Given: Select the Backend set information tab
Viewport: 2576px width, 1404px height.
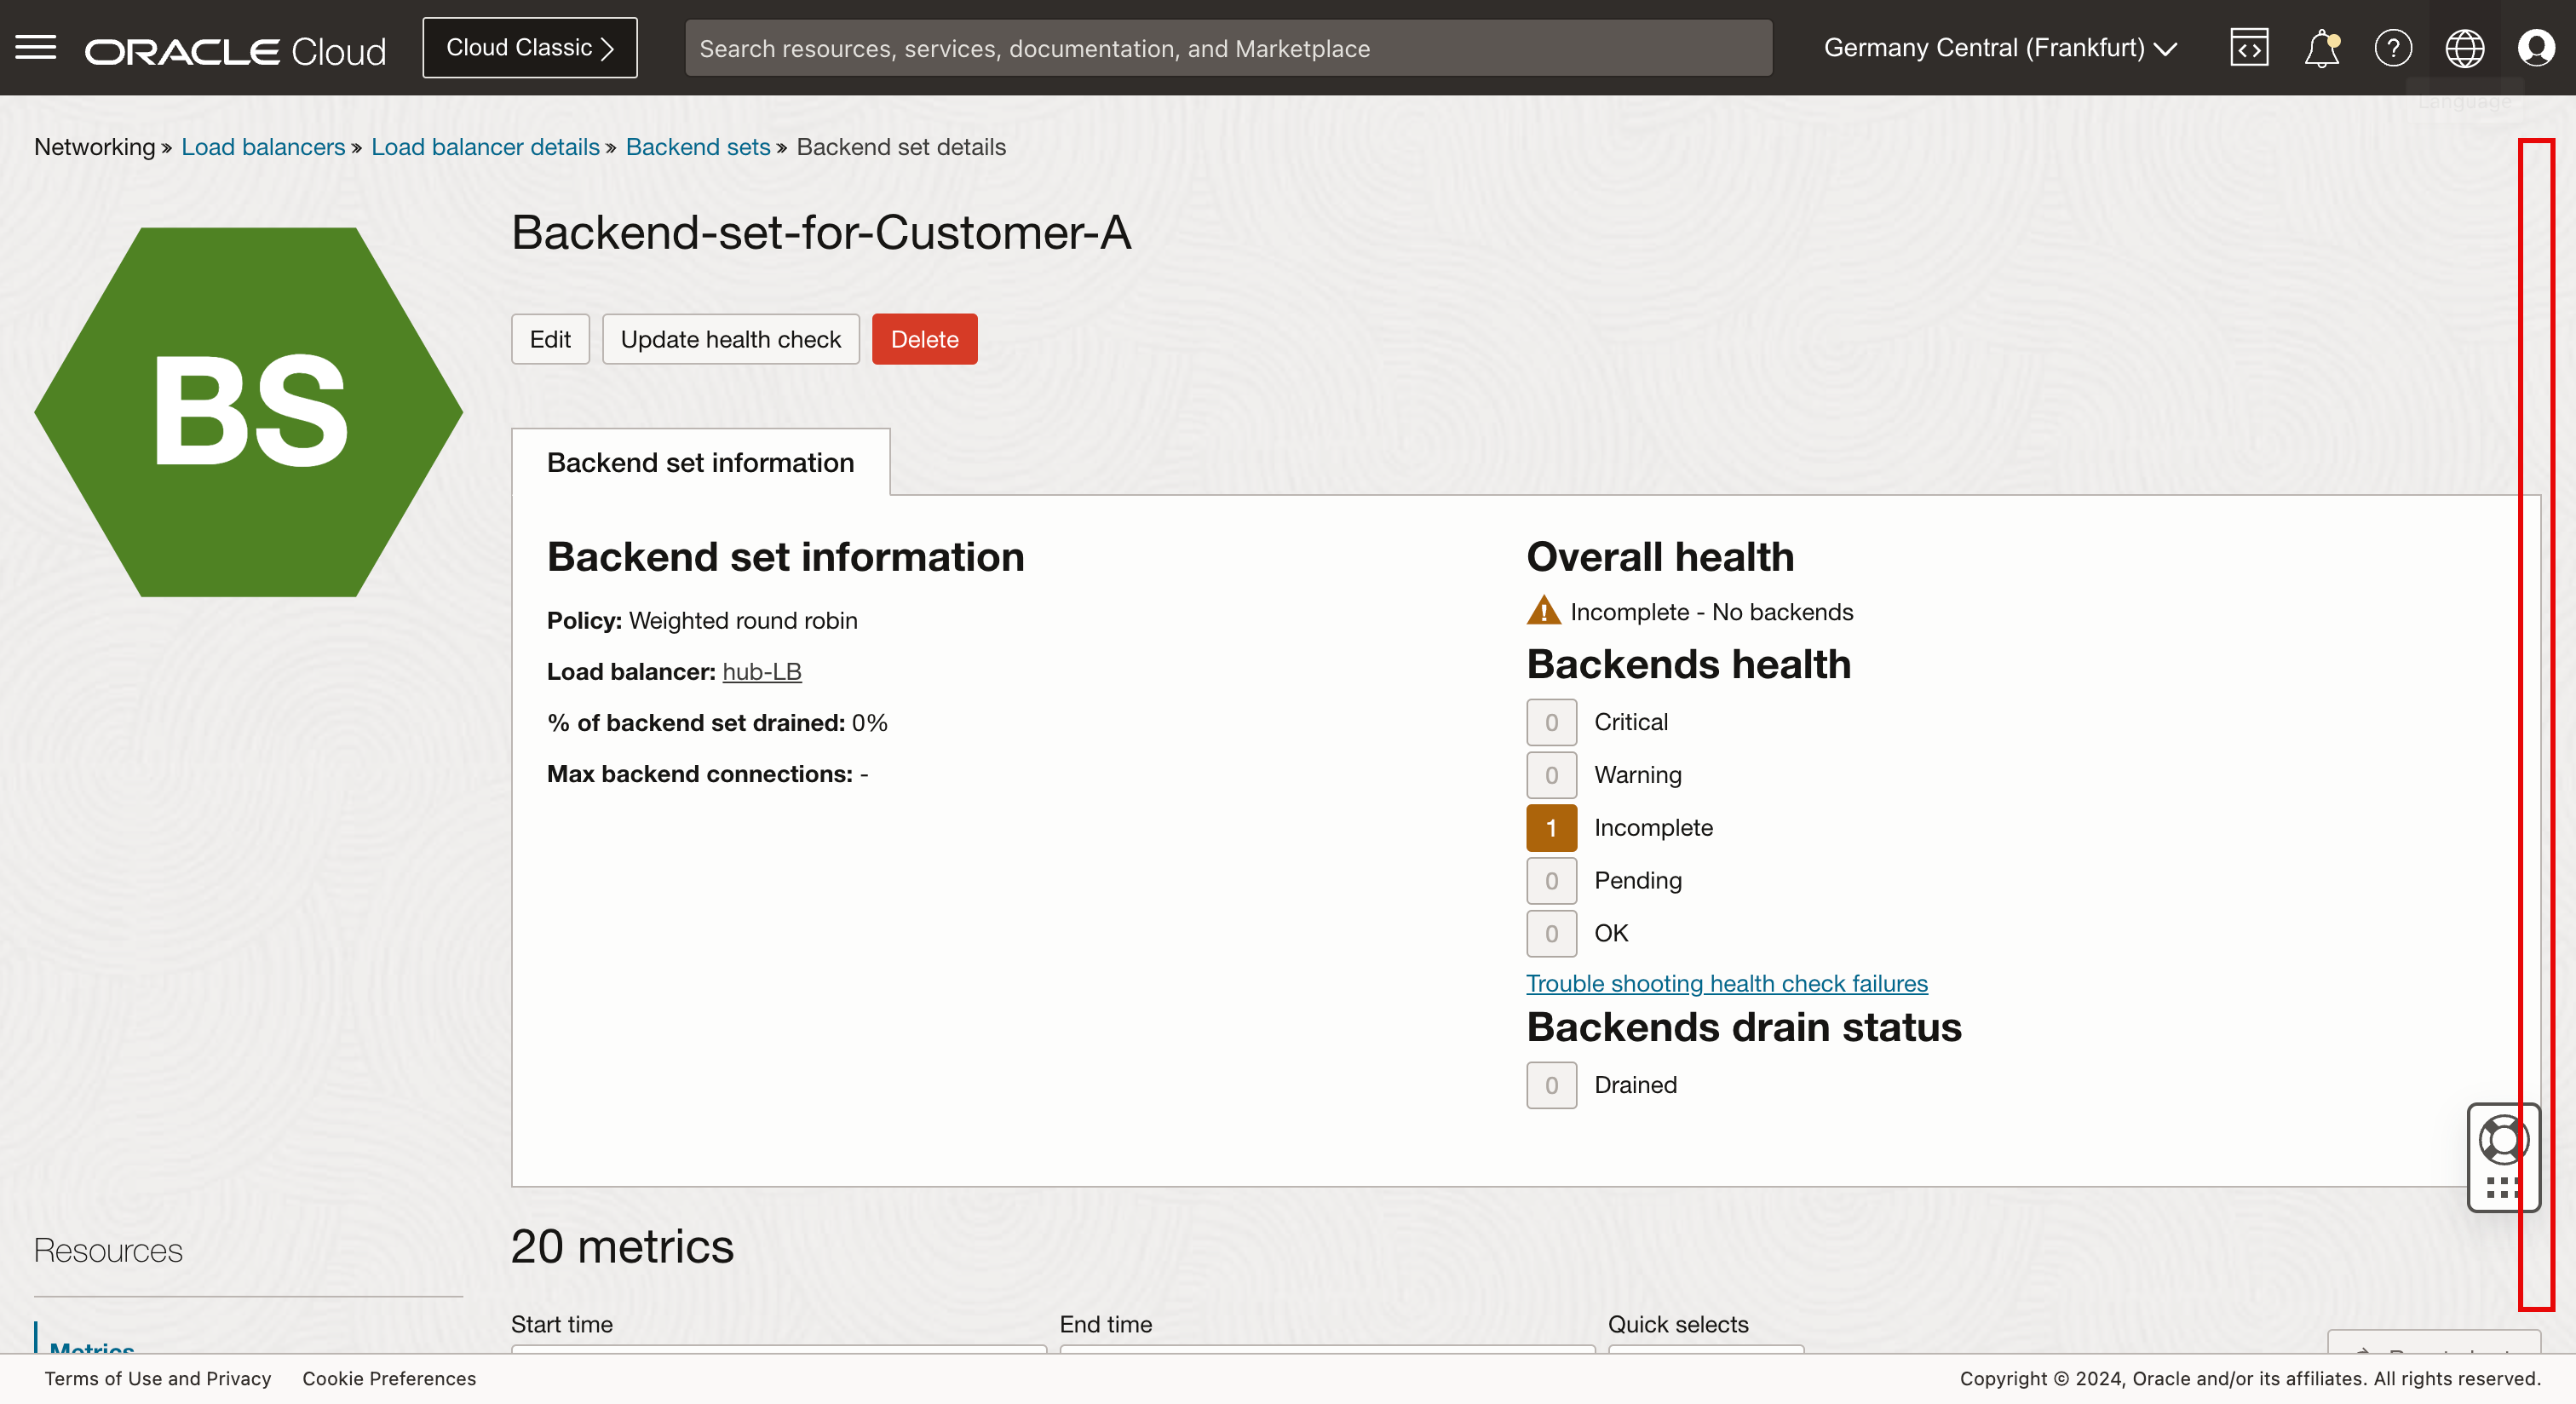Looking at the screenshot, I should tap(700, 462).
